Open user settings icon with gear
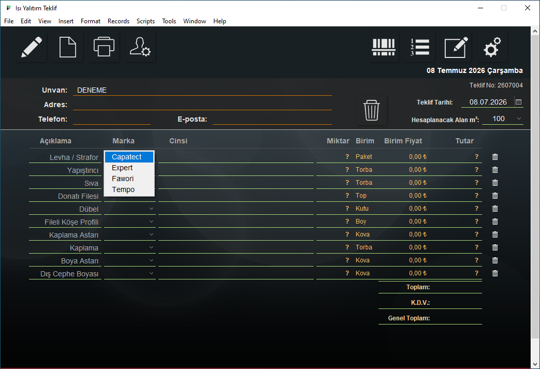This screenshot has height=369, width=540. click(140, 47)
